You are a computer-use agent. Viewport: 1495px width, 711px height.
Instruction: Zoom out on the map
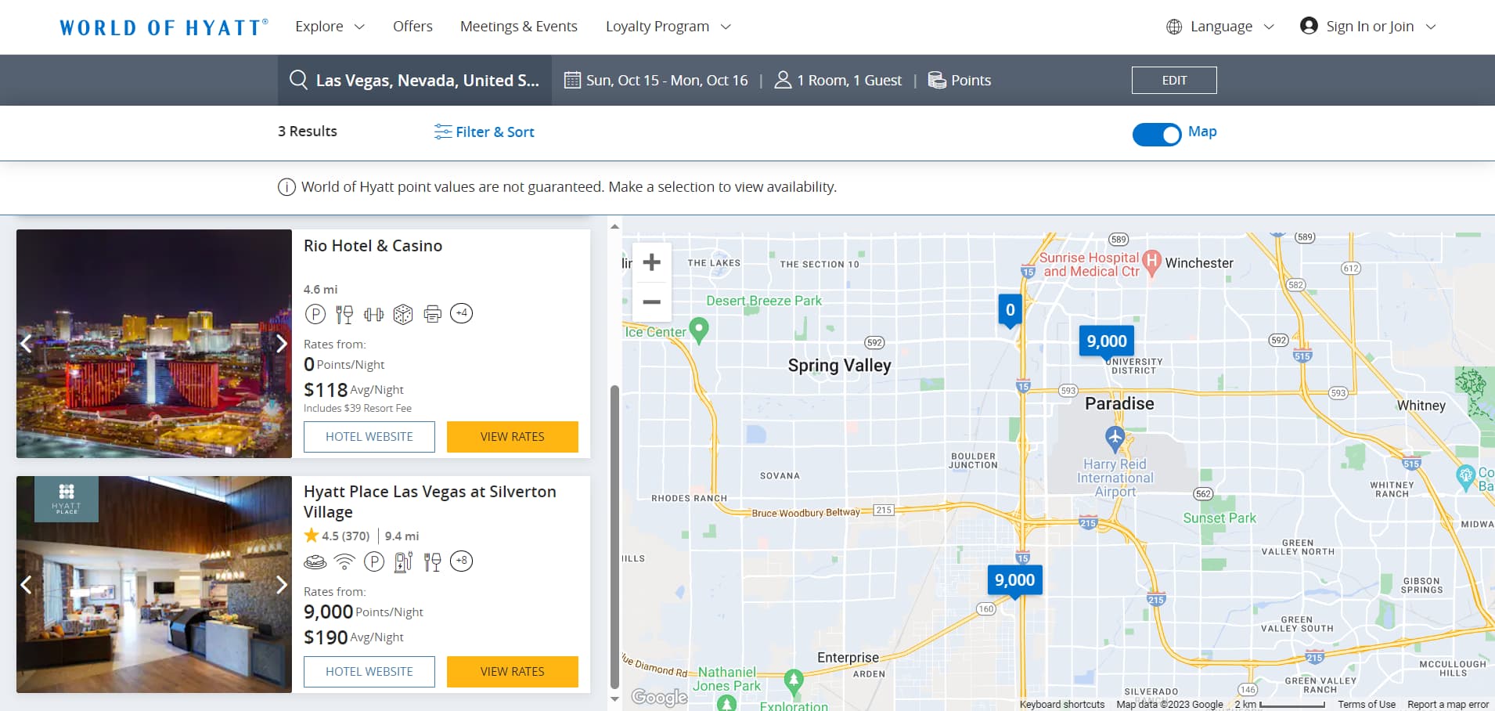click(651, 302)
